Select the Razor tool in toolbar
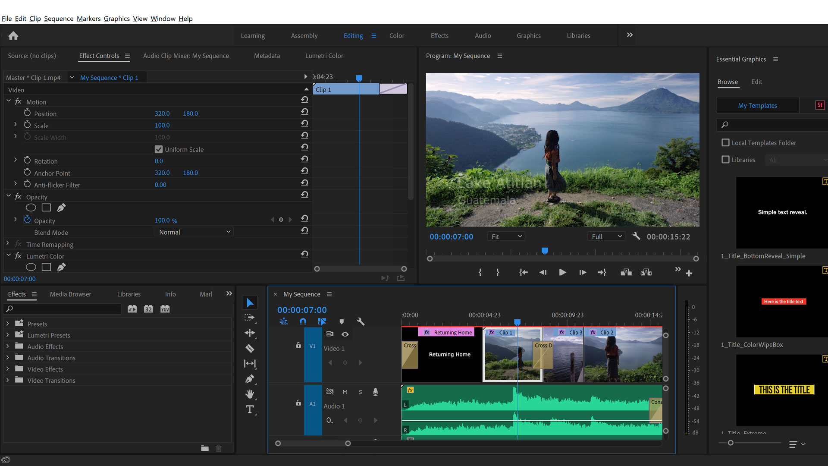Screen dimensions: 828x466 (x=250, y=348)
